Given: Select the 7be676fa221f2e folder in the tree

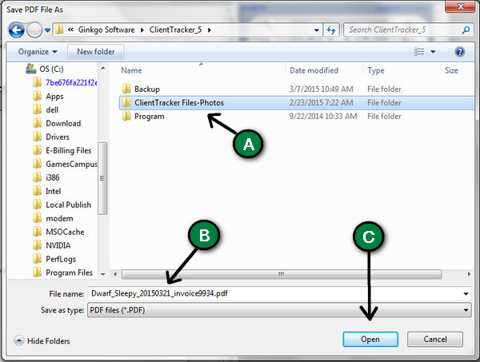Looking at the screenshot, I should (x=65, y=82).
